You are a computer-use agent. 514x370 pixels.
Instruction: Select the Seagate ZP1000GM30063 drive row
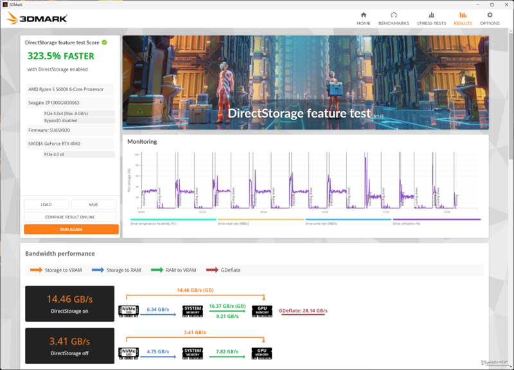70,103
